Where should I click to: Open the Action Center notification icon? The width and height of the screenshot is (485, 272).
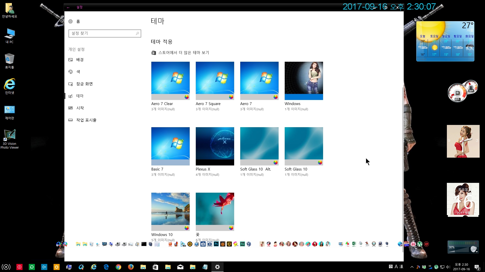point(477,267)
